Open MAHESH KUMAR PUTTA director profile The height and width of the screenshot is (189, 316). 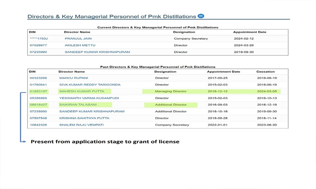pyautogui.click(x=82, y=92)
